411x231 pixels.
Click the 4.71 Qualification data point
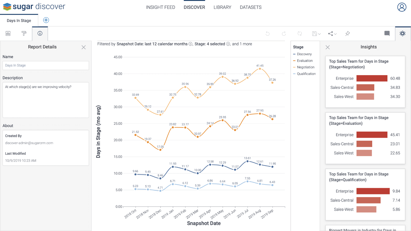point(160,191)
